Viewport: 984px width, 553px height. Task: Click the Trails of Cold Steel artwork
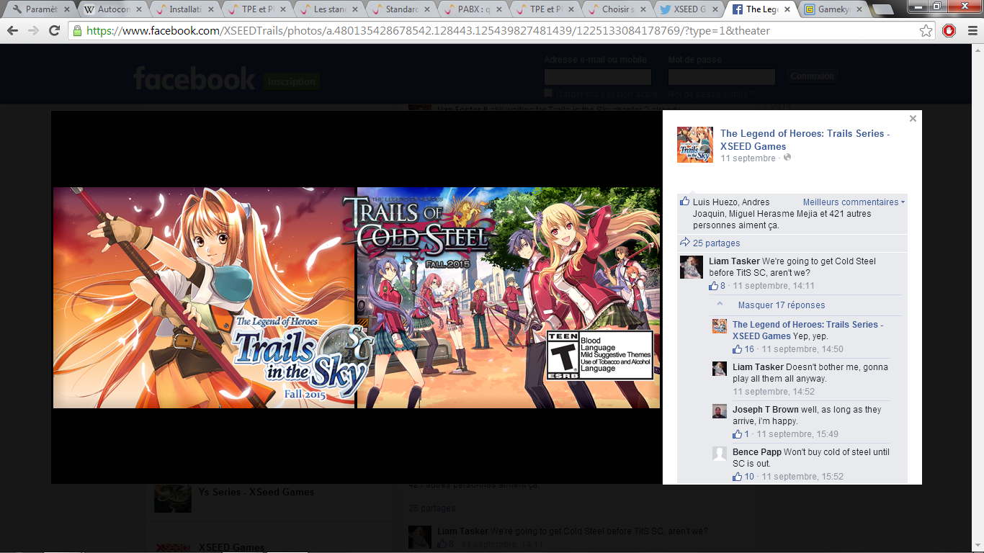point(509,297)
